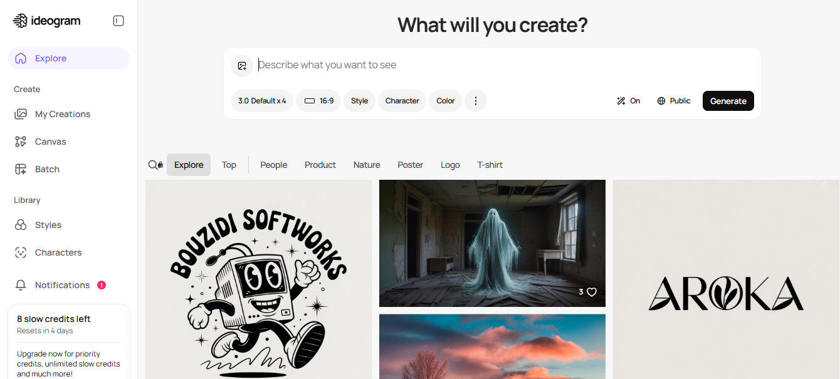Click the prompt description input field
The width and height of the screenshot is (840, 379).
point(501,65)
